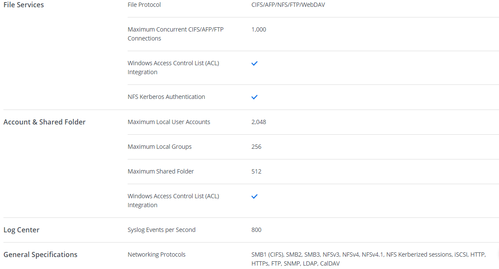Click the Maximum Shared Folder label
499x269 pixels.
tap(160, 171)
